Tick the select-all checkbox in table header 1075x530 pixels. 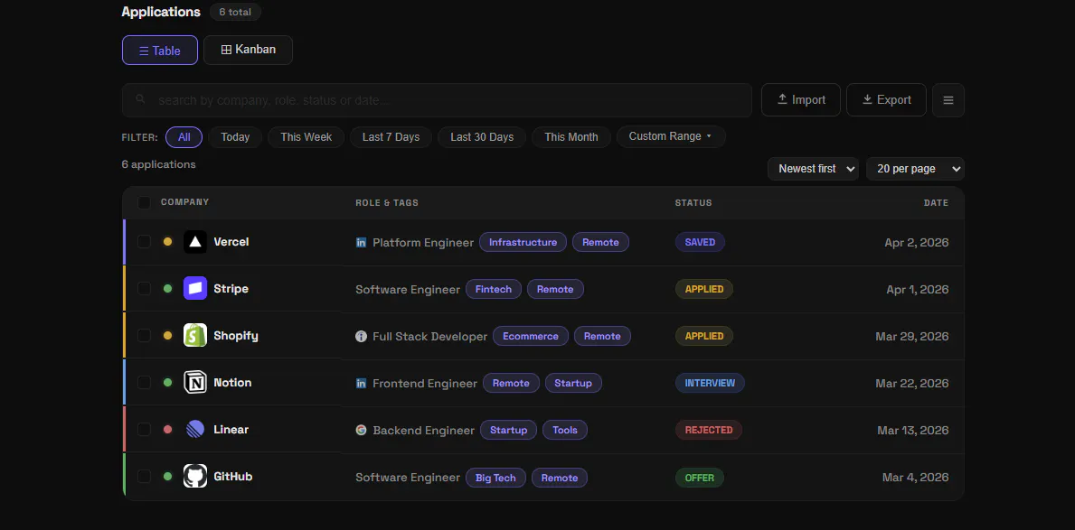click(144, 202)
